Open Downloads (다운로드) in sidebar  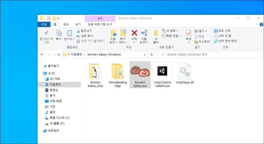[59, 84]
